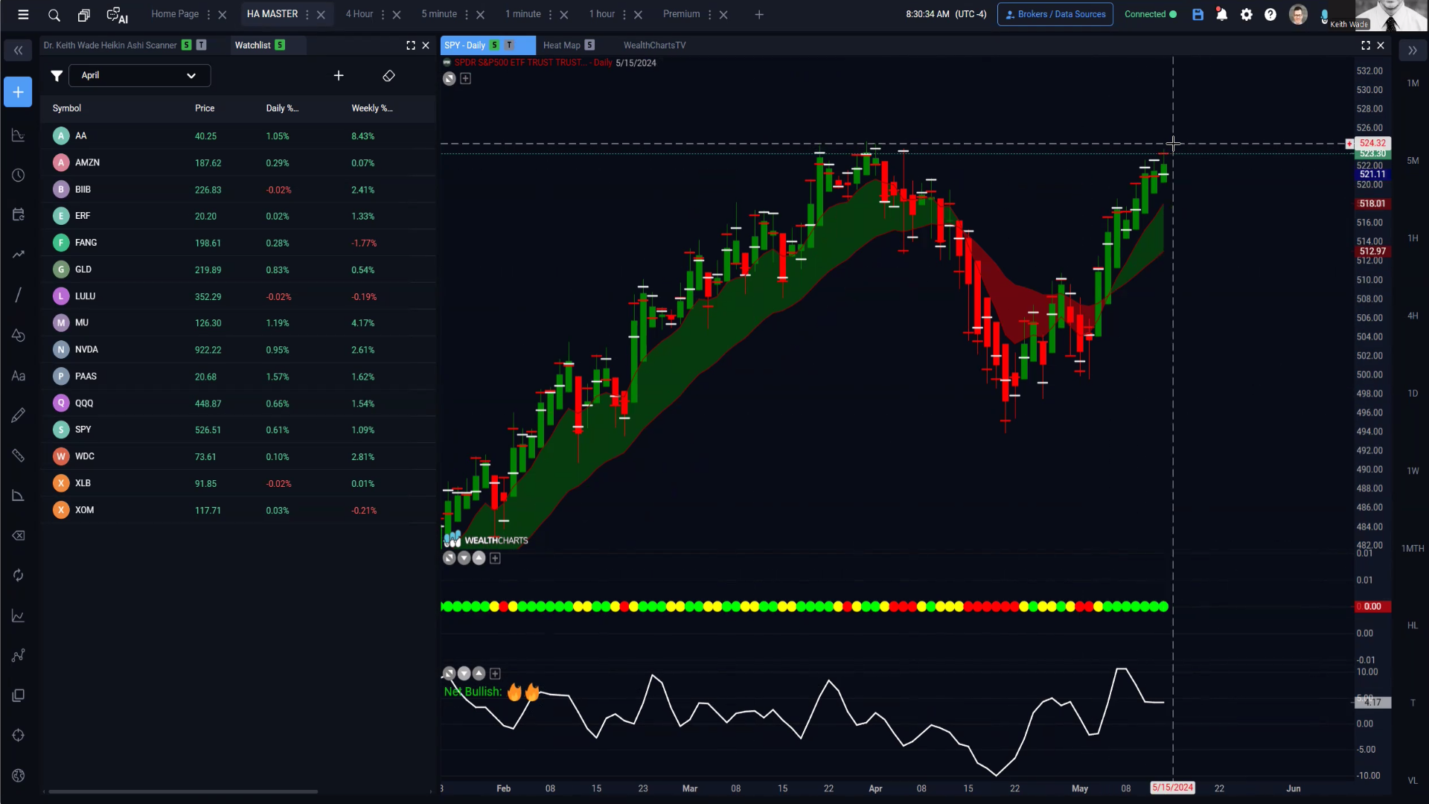The height and width of the screenshot is (804, 1429).
Task: Open the symbol search magnifier
Action: (x=54, y=15)
